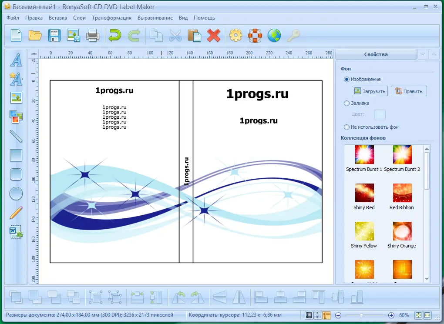Click the 60% zoom value
444x324 pixels.
tap(404, 315)
